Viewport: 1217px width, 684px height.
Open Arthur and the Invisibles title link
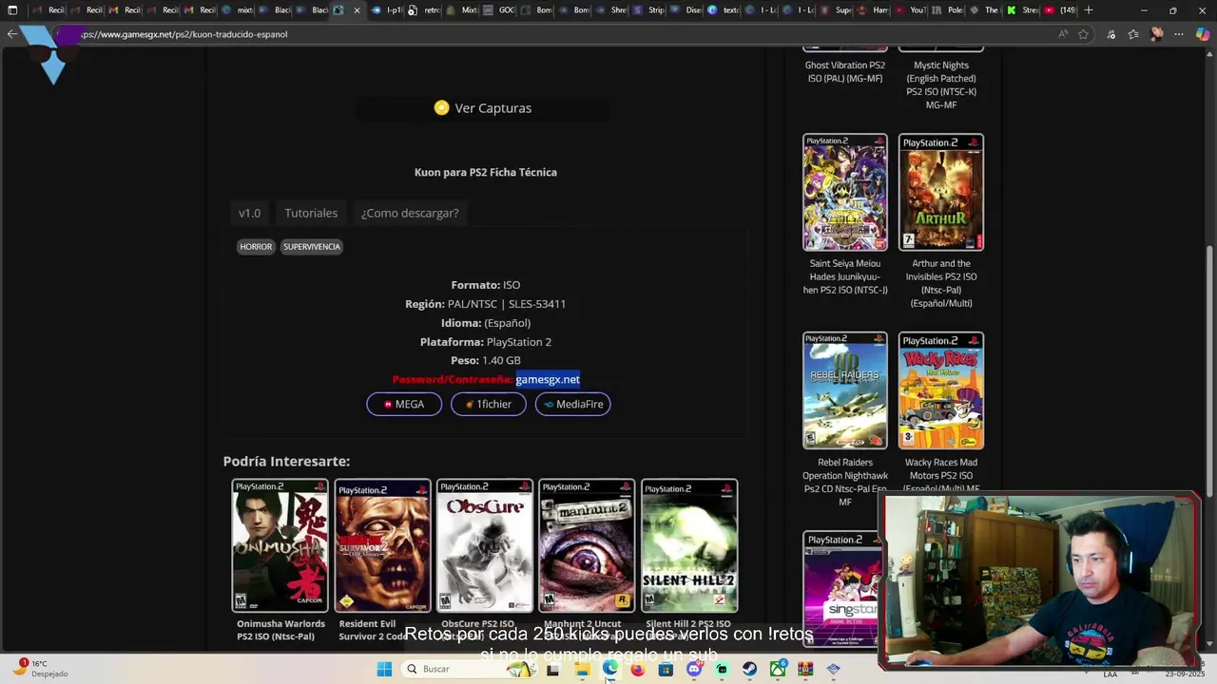click(941, 283)
